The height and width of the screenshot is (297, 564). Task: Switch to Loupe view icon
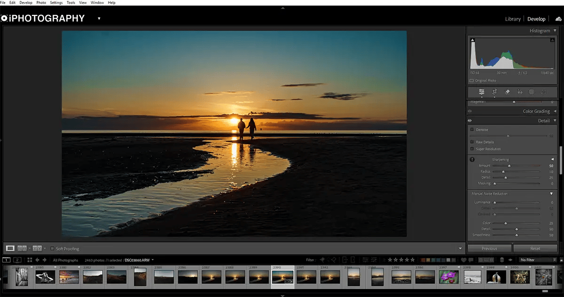10,248
